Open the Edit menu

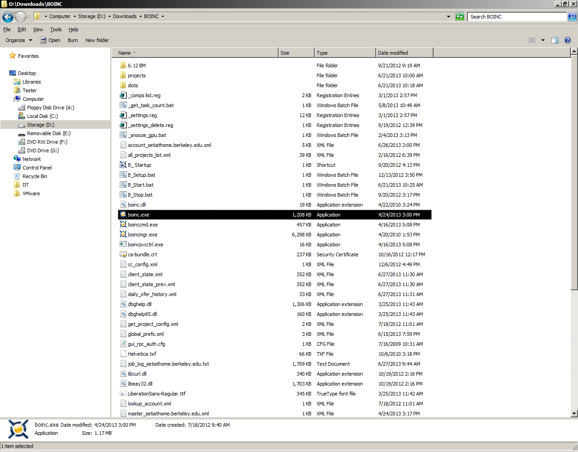pos(22,29)
